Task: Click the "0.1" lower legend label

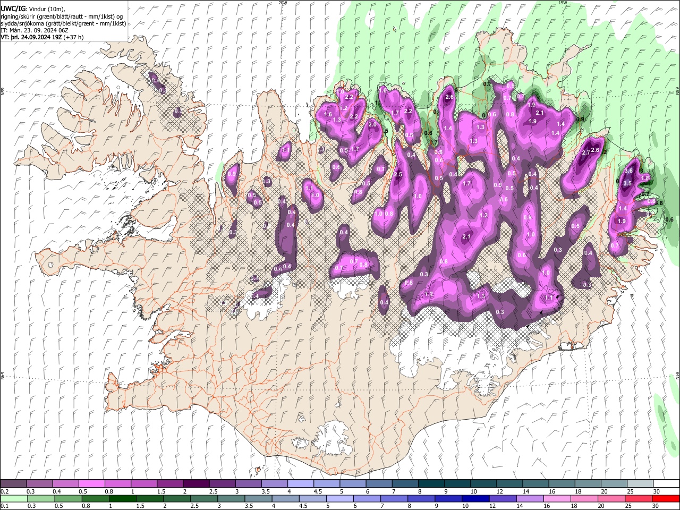Action: click(x=4, y=506)
